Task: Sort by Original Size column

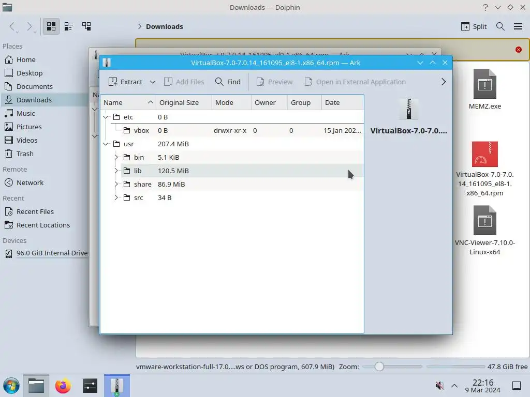Action: [184, 103]
